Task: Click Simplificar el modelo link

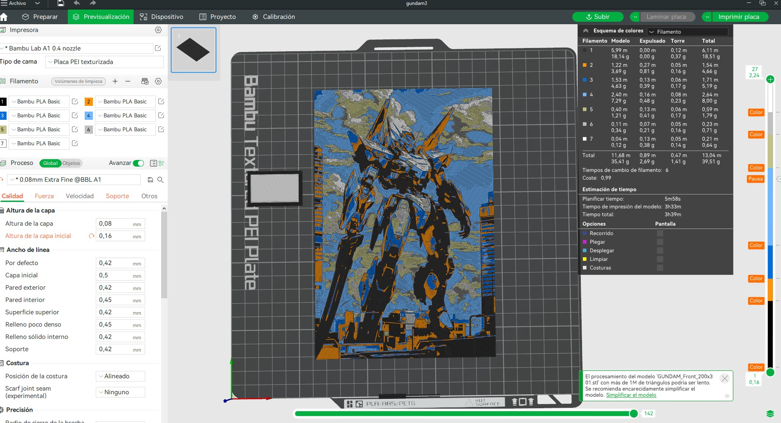Action: pos(631,395)
